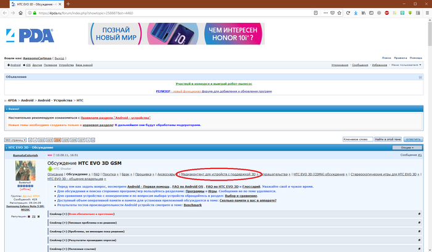432x252 pixels.
Task: Click the 'Найти в этой теме' button
Action: [x=389, y=140]
